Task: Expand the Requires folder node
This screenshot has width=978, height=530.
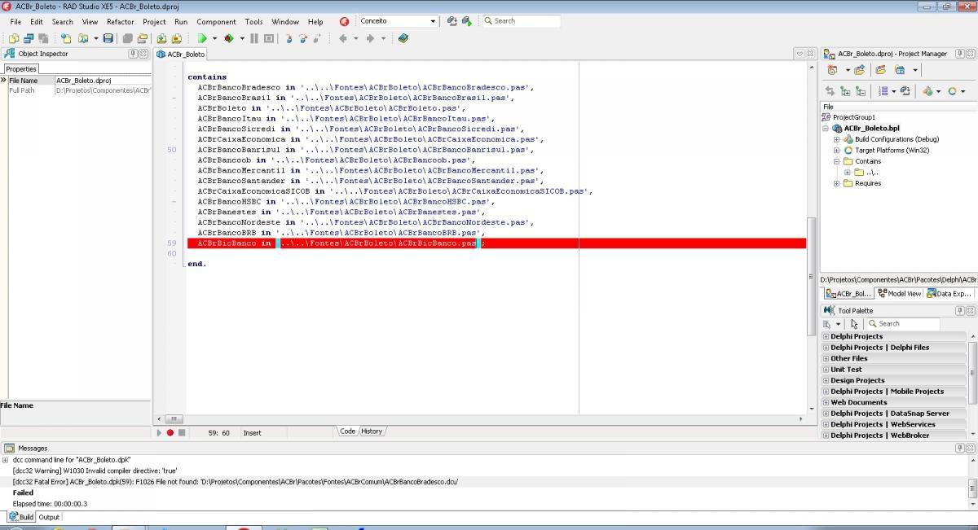Action: pyautogui.click(x=836, y=183)
